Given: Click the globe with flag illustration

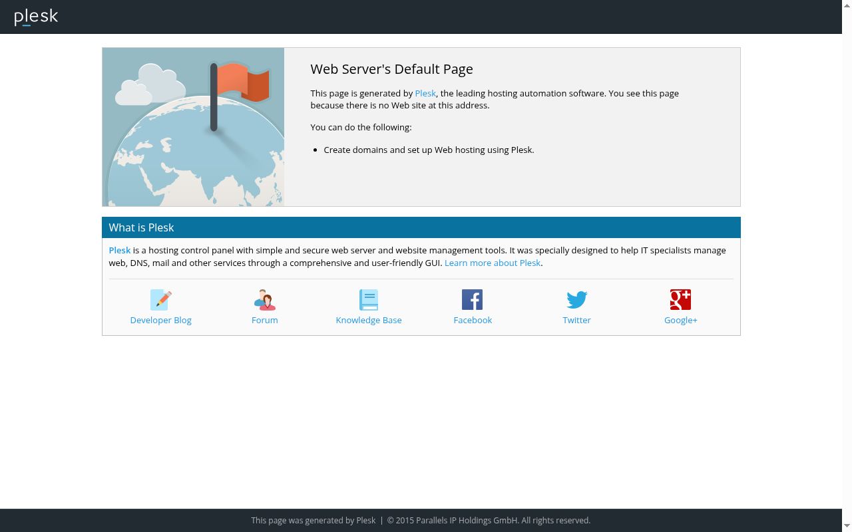Looking at the screenshot, I should 193,127.
